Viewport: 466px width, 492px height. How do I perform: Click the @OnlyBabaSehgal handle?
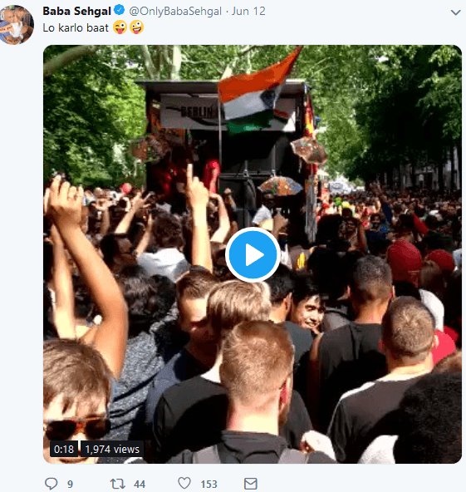[175, 12]
